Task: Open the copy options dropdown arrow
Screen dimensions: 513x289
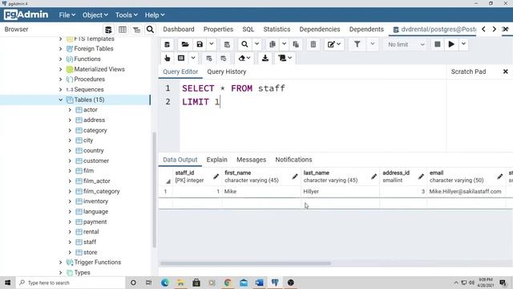Action: point(284,44)
